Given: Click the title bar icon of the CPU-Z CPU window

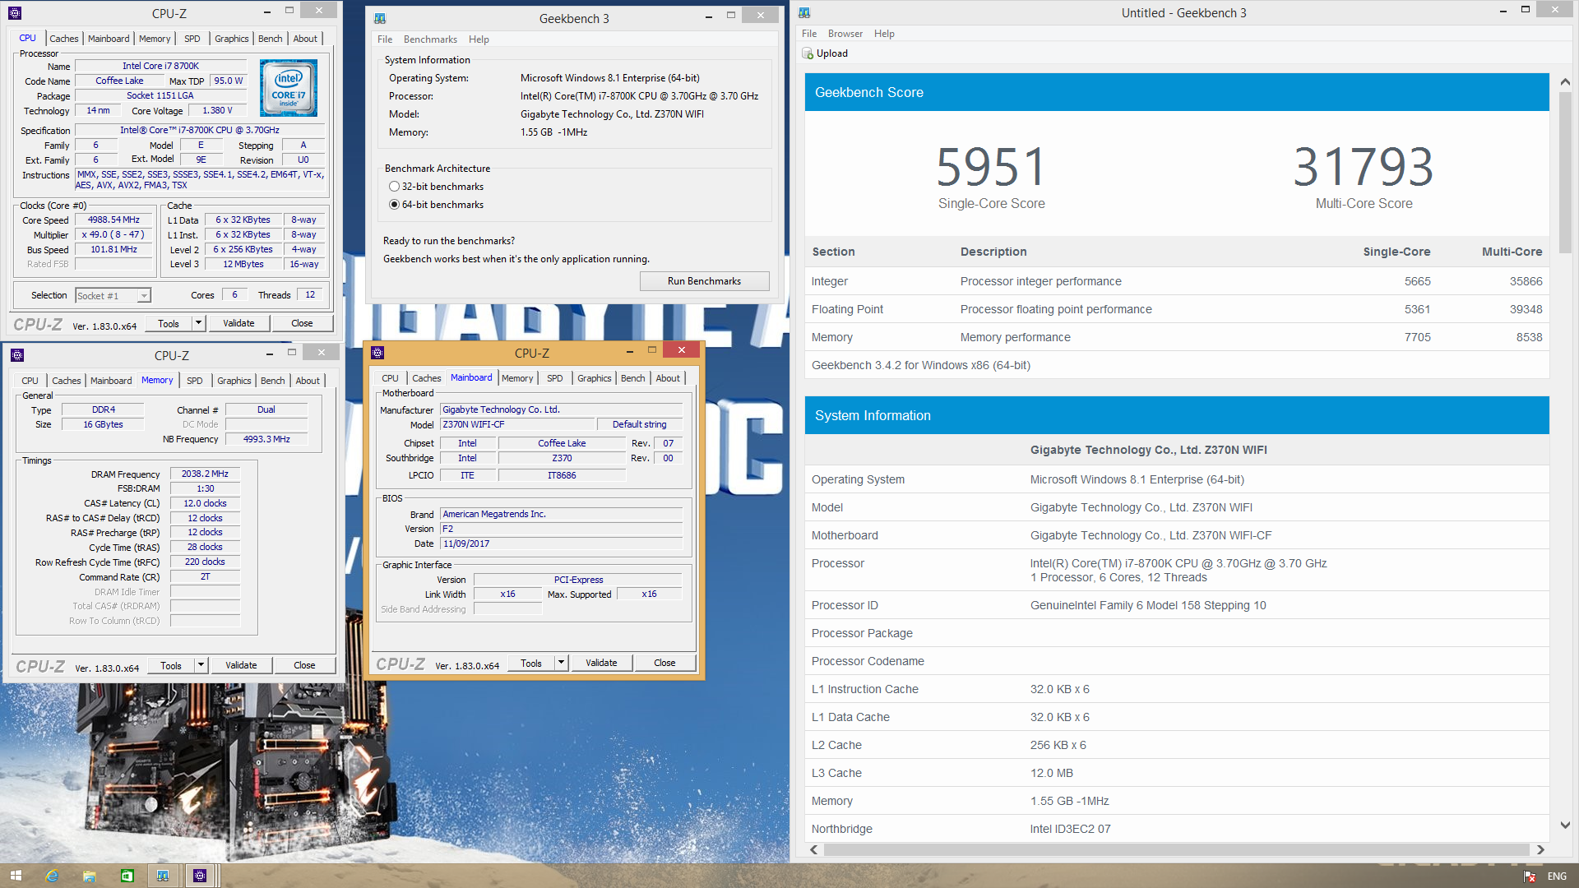Looking at the screenshot, I should point(15,13).
